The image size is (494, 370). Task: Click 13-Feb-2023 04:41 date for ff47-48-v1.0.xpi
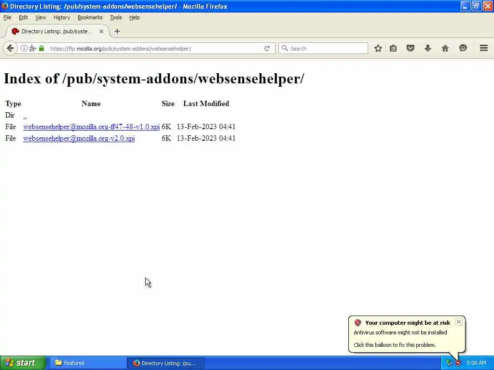coord(206,127)
